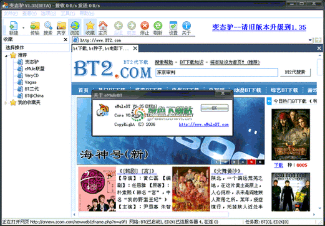Collapse the 推荐 tree node

pyautogui.click(x=6, y=55)
